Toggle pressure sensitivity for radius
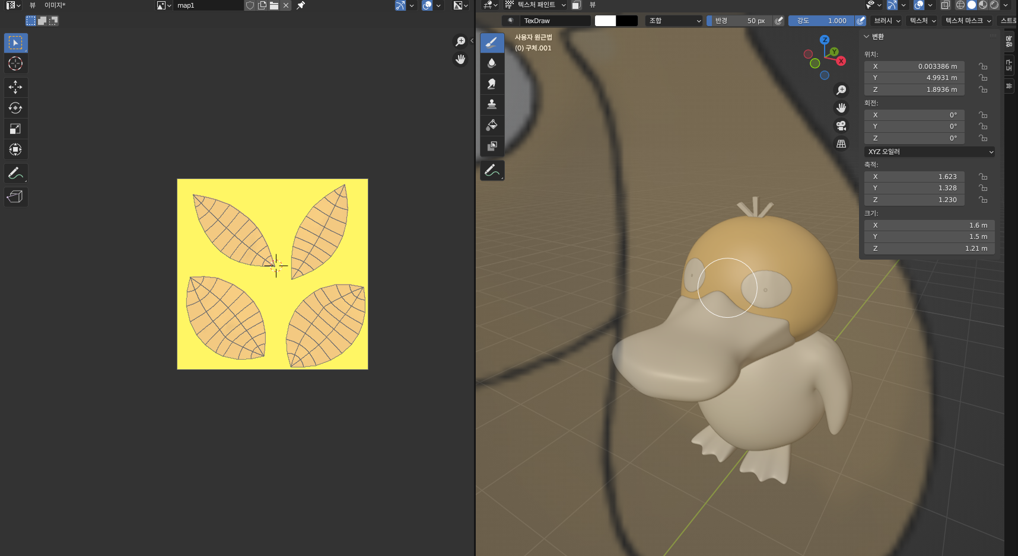 point(779,21)
